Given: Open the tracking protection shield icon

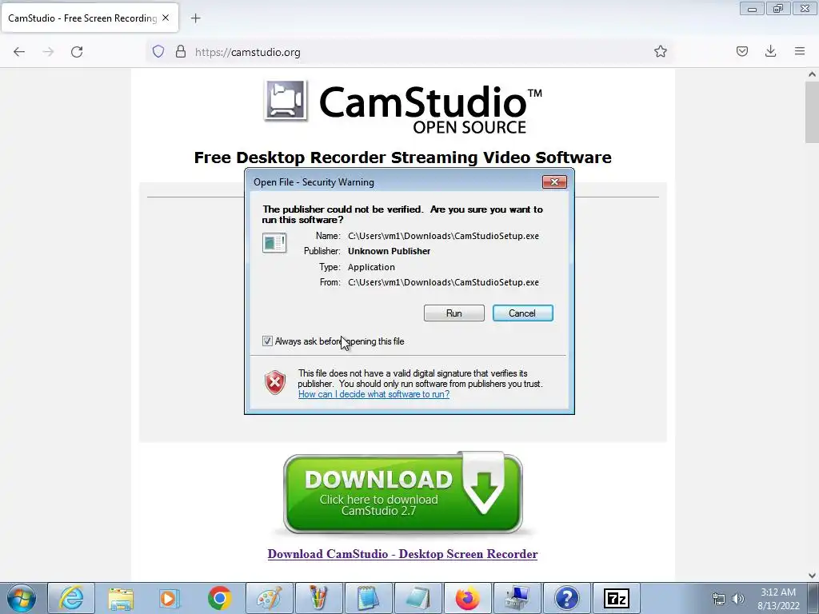Looking at the screenshot, I should tap(158, 52).
